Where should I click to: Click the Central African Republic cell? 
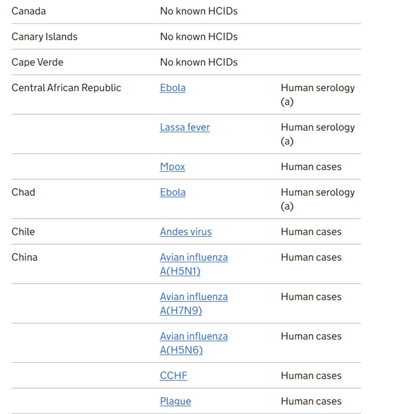[66, 88]
